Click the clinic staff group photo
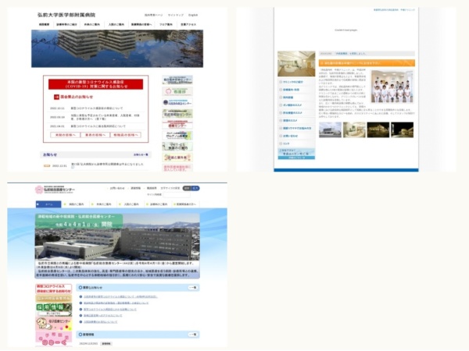Screen dimensions: 469x351 pyautogui.click(x=392, y=87)
